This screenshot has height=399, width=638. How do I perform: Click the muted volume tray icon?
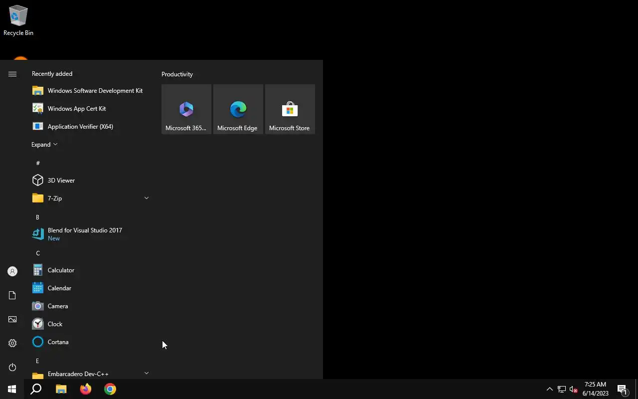(573, 389)
